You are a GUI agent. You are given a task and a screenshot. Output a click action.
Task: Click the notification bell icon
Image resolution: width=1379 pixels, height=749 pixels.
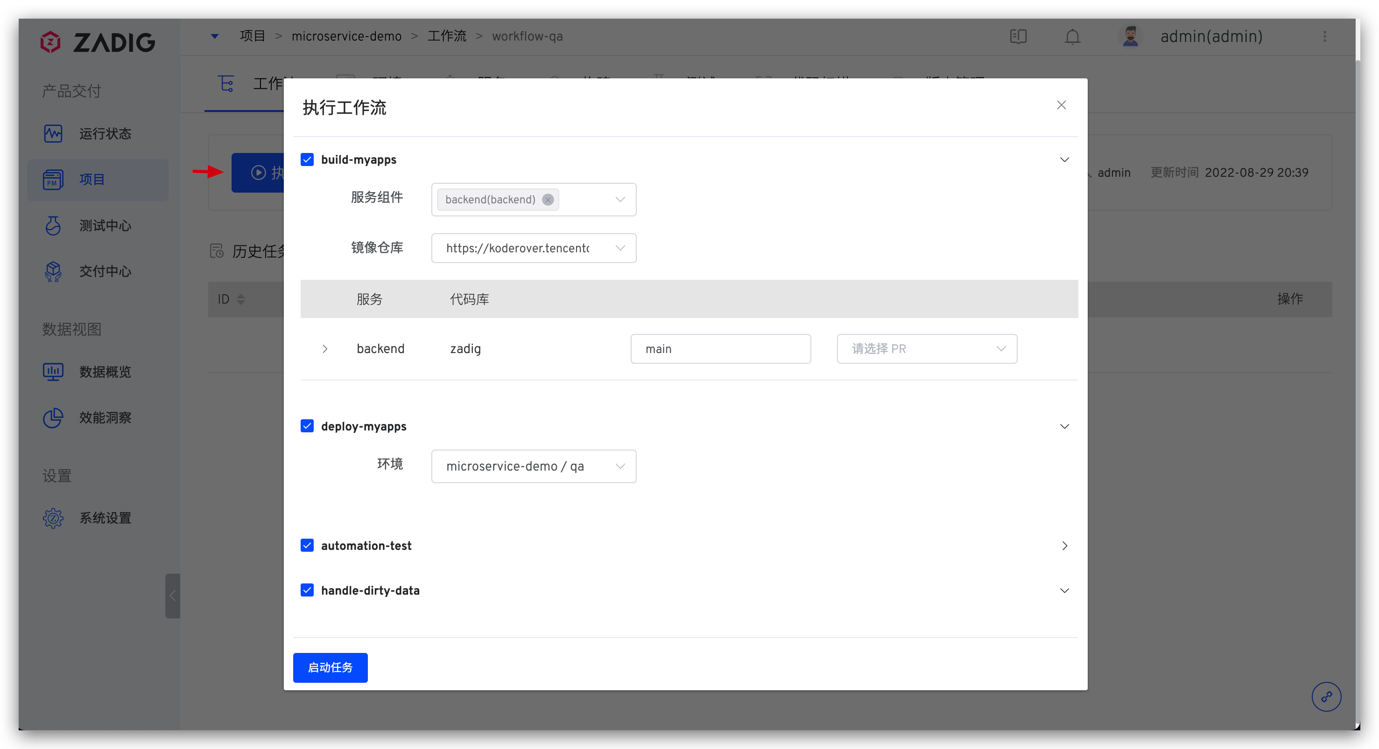click(1072, 36)
